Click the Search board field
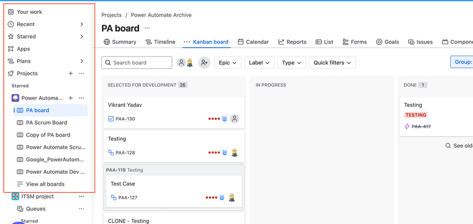The image size is (473, 224). (137, 63)
